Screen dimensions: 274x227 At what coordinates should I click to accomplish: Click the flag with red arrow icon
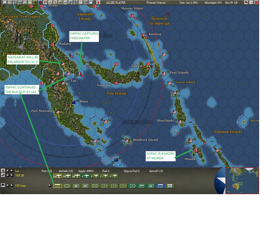tap(246, 3)
